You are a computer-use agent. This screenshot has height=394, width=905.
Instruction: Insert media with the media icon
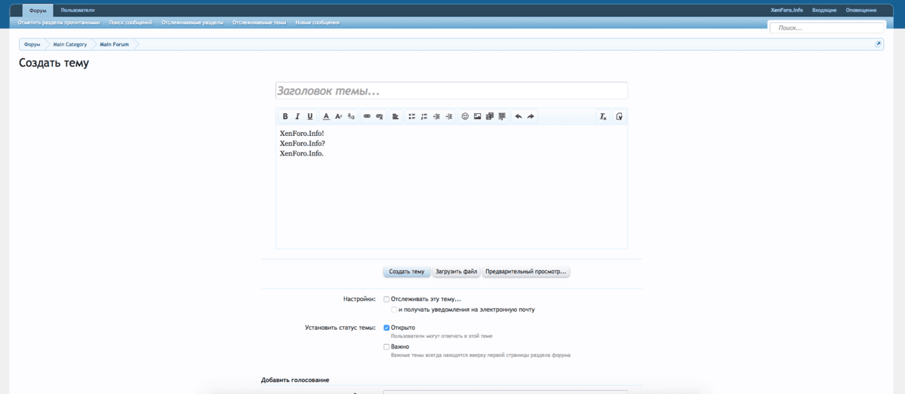490,116
